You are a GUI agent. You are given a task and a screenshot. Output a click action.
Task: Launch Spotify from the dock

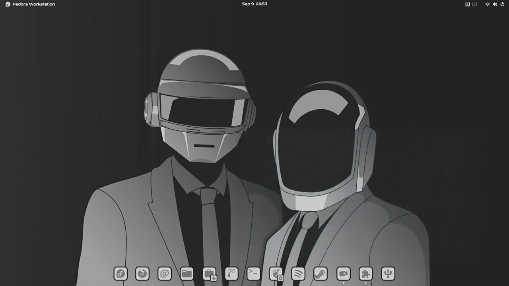[x=298, y=274]
